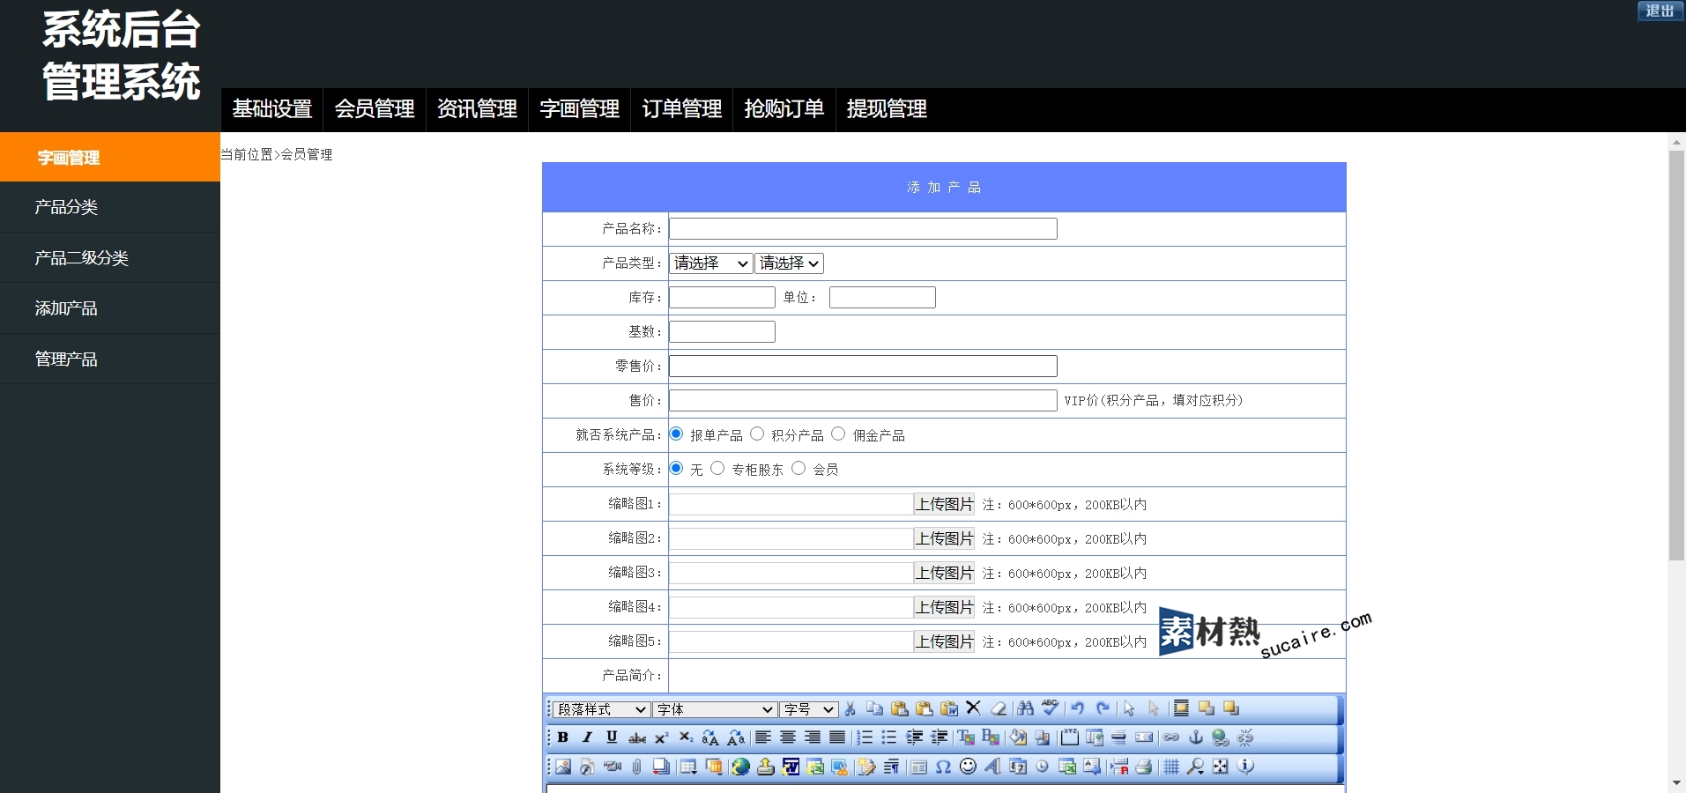
Task: Click 上传图片 for 缩略图3
Action: [x=944, y=573]
